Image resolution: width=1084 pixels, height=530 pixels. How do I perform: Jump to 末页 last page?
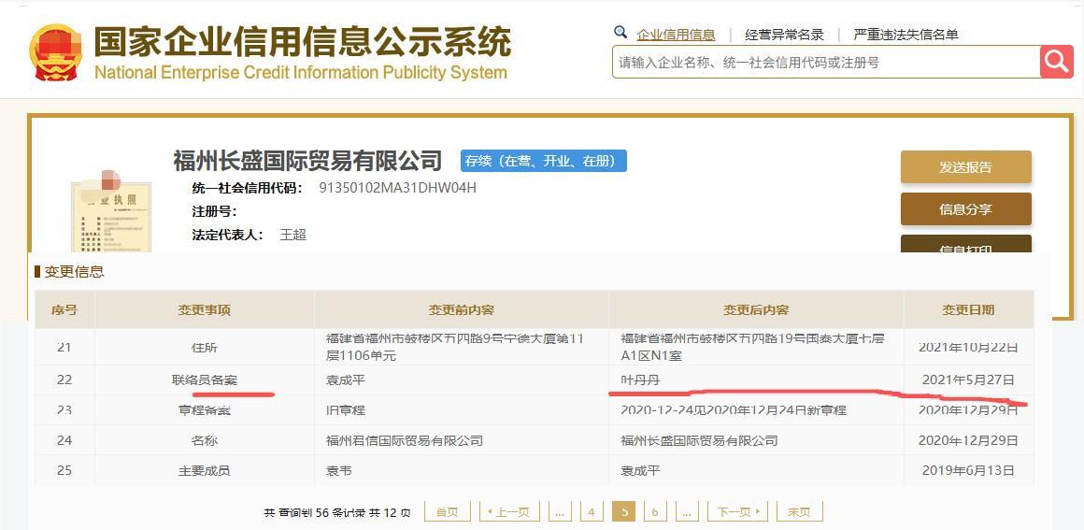[799, 511]
